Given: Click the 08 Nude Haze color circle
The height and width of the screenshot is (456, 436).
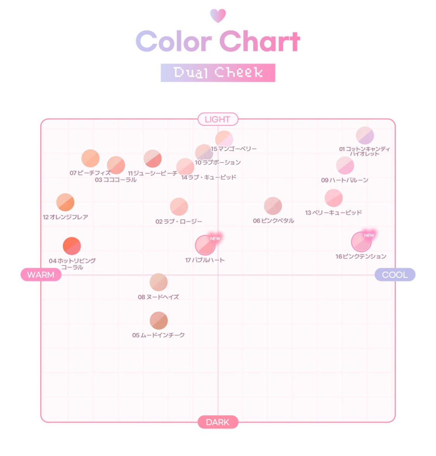Looking at the screenshot, I should (x=159, y=282).
